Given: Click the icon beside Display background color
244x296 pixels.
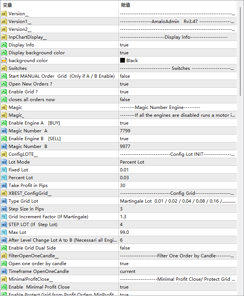Looking at the screenshot, I should point(4,53).
